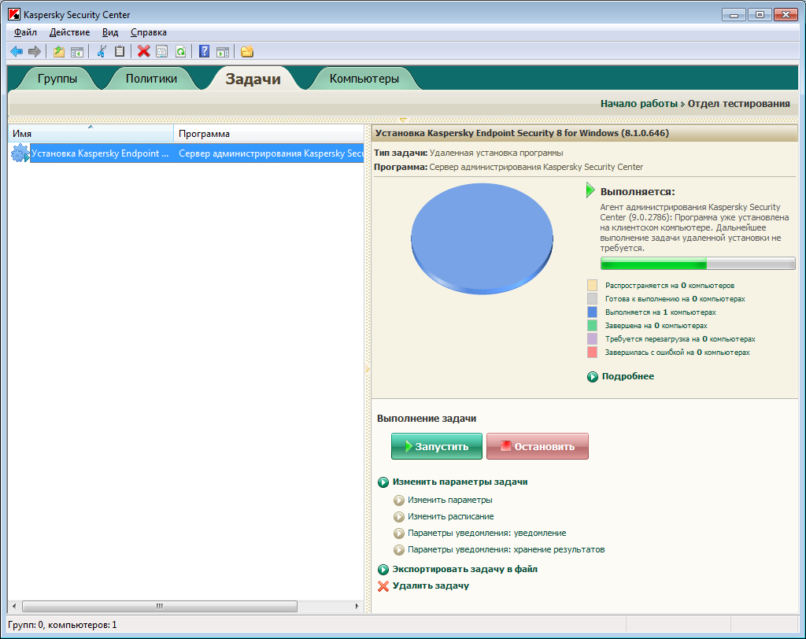Viewport: 806px width, 639px height.
Task: Click the green Refresh toolbar icon
Action: [x=180, y=51]
